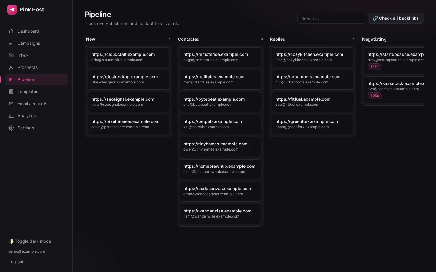Click the Analytics bar chart icon
This screenshot has height=272, width=436.
(11, 116)
